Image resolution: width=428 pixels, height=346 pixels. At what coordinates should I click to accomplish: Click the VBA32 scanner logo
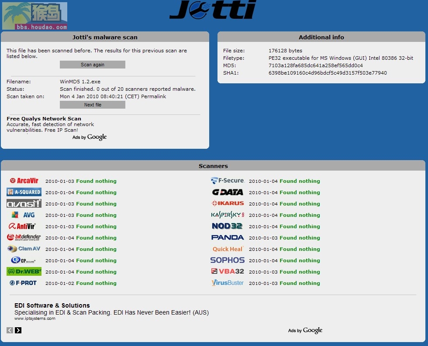tap(228, 271)
